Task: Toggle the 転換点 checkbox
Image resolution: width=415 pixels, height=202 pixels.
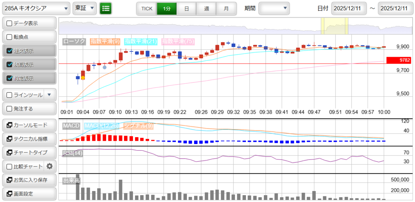Action: pyautogui.click(x=10, y=37)
